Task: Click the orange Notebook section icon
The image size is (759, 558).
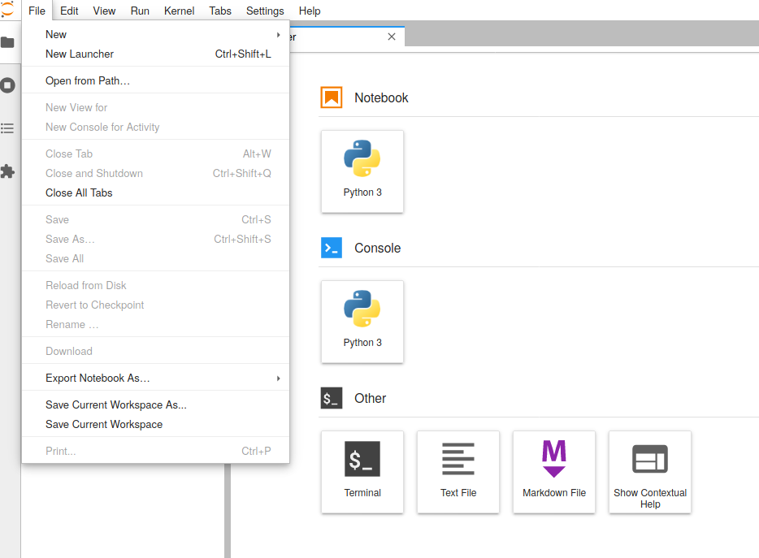Action: [x=331, y=97]
